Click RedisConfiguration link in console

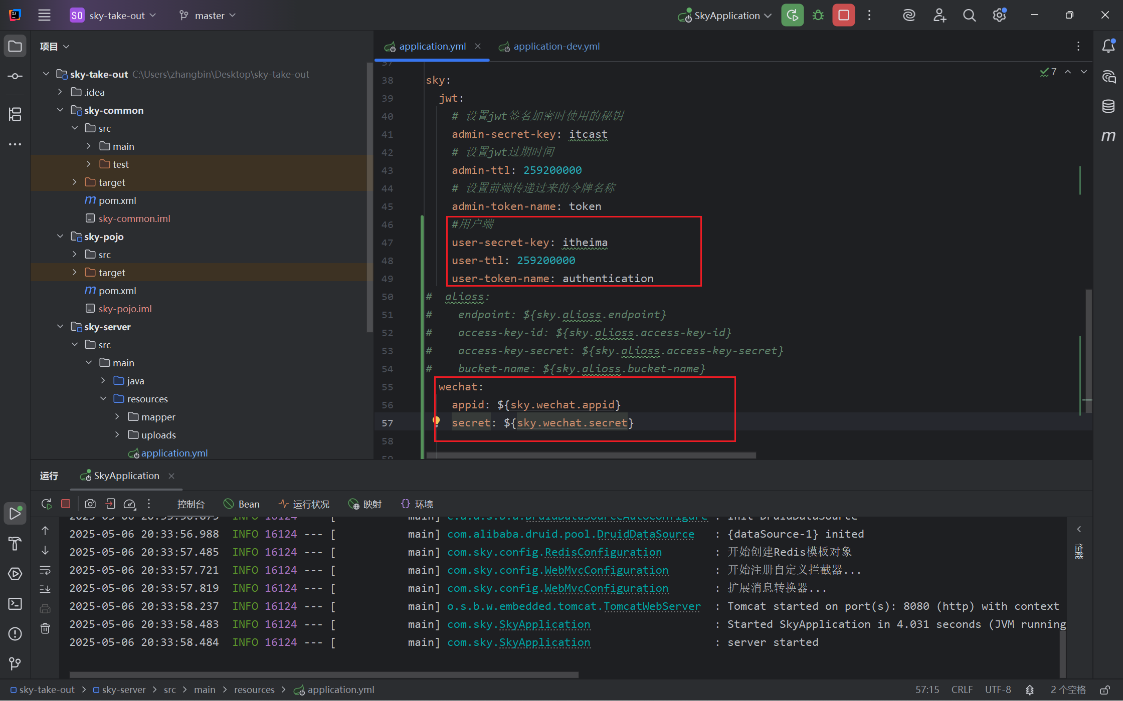pyautogui.click(x=603, y=552)
